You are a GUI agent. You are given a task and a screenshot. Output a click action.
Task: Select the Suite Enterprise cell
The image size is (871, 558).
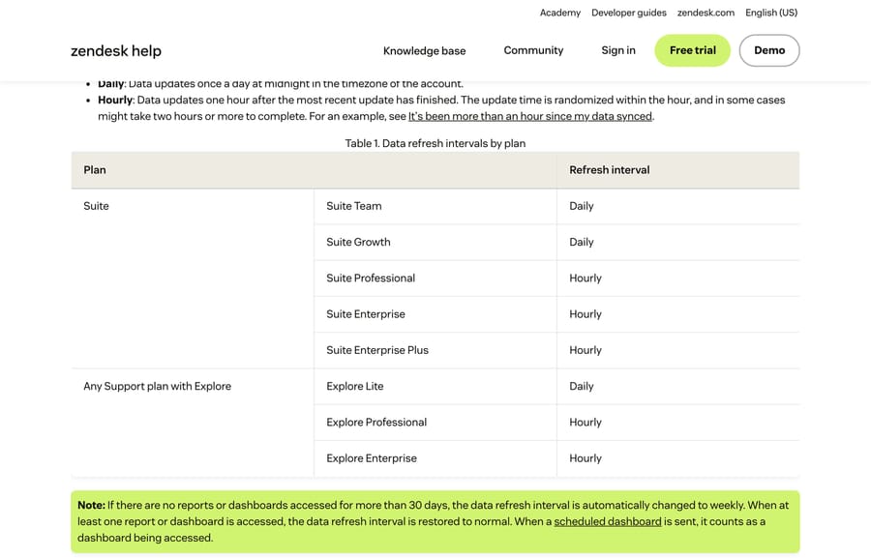tap(435, 314)
